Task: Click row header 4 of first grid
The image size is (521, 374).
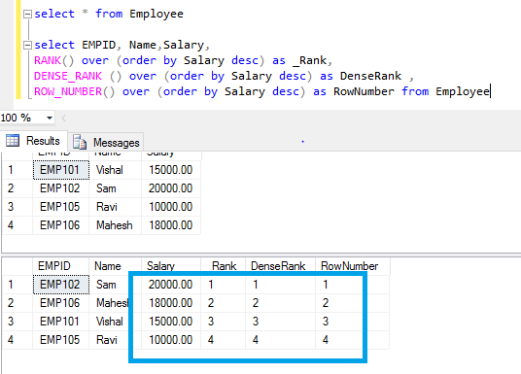Action: (x=17, y=225)
